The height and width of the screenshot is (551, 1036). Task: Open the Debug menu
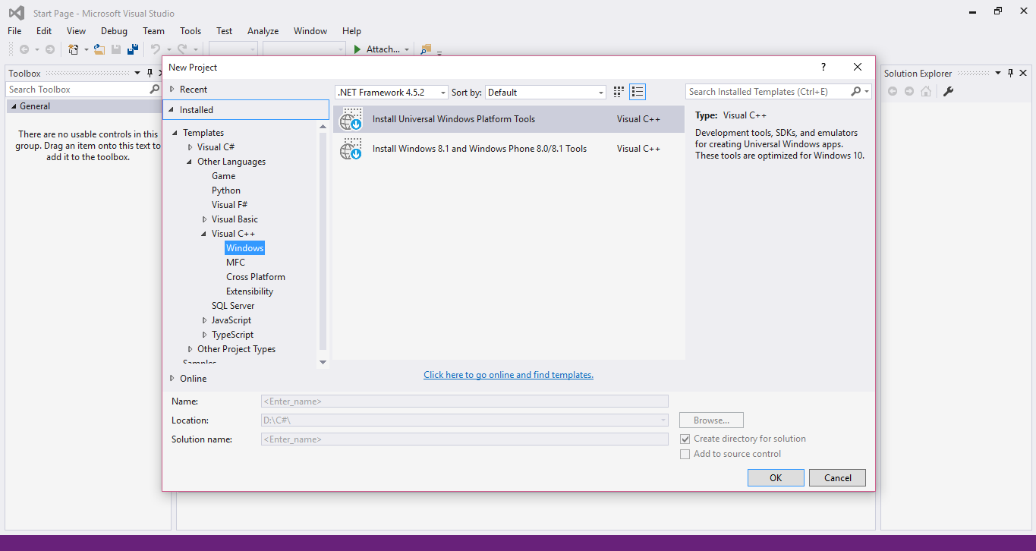tap(114, 31)
